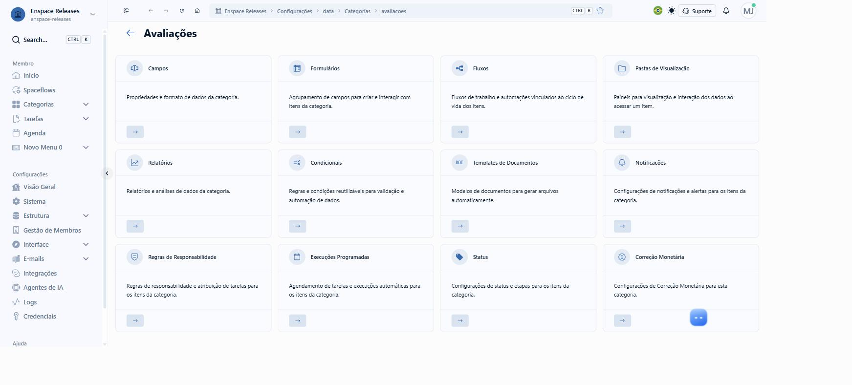Expand the Tarefas sidebar submenu
Screen dimensions: 852x385
click(86, 119)
